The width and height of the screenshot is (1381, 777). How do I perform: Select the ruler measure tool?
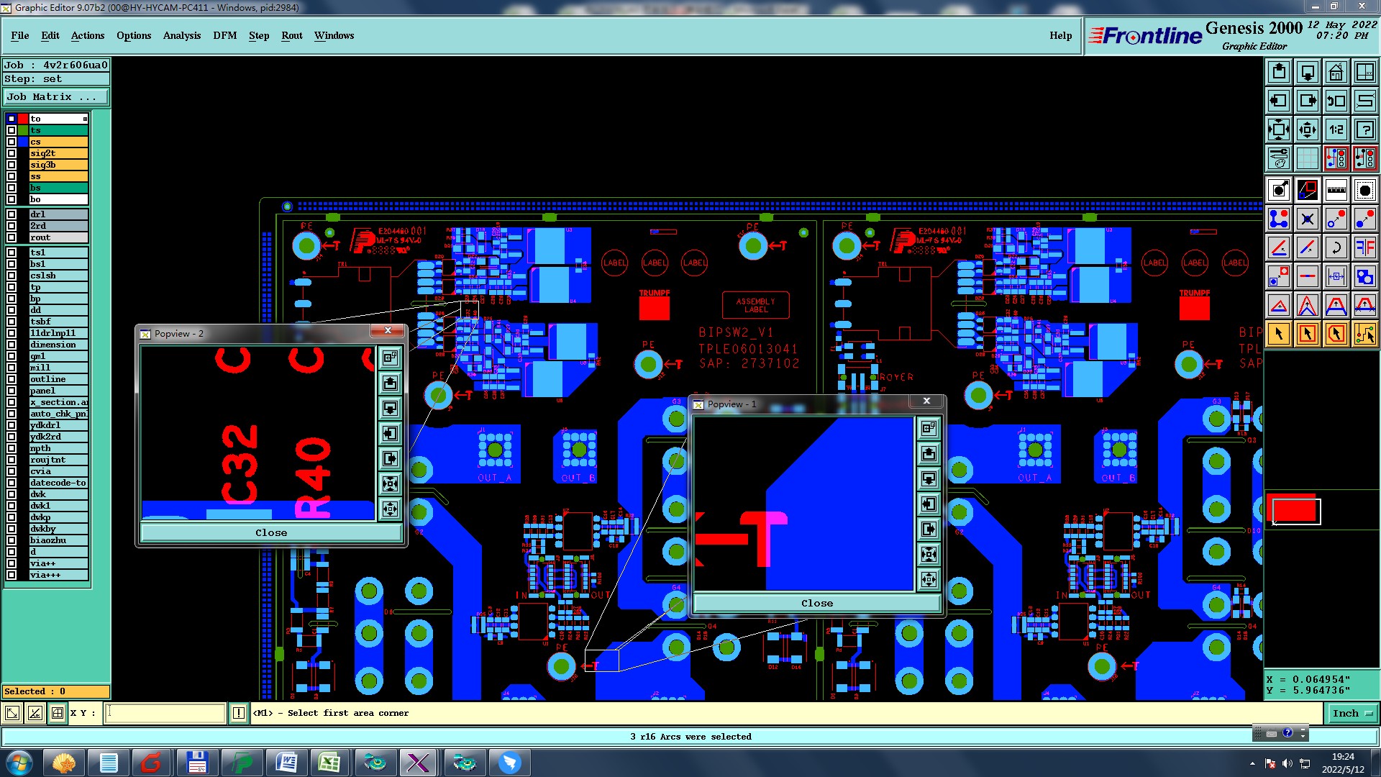[1336, 190]
